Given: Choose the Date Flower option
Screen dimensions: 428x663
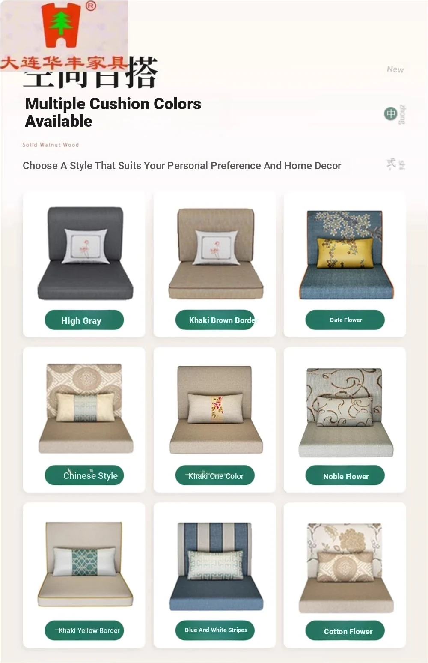Looking at the screenshot, I should 345,320.
